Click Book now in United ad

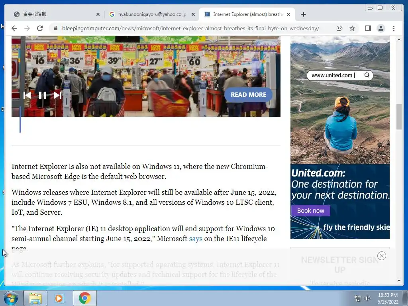pyautogui.click(x=310, y=210)
